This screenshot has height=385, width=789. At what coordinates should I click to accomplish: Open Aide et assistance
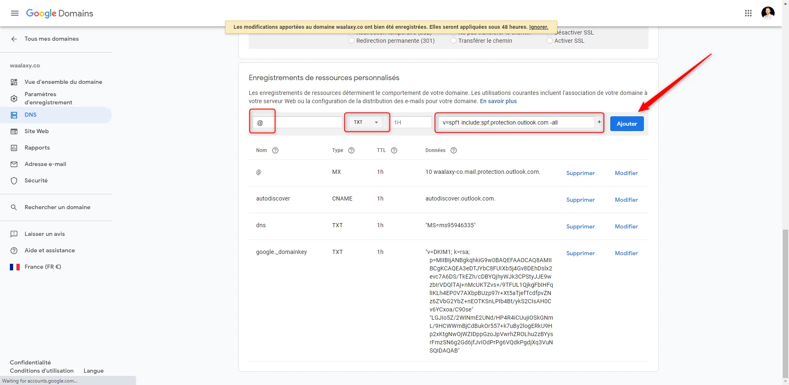click(x=50, y=250)
